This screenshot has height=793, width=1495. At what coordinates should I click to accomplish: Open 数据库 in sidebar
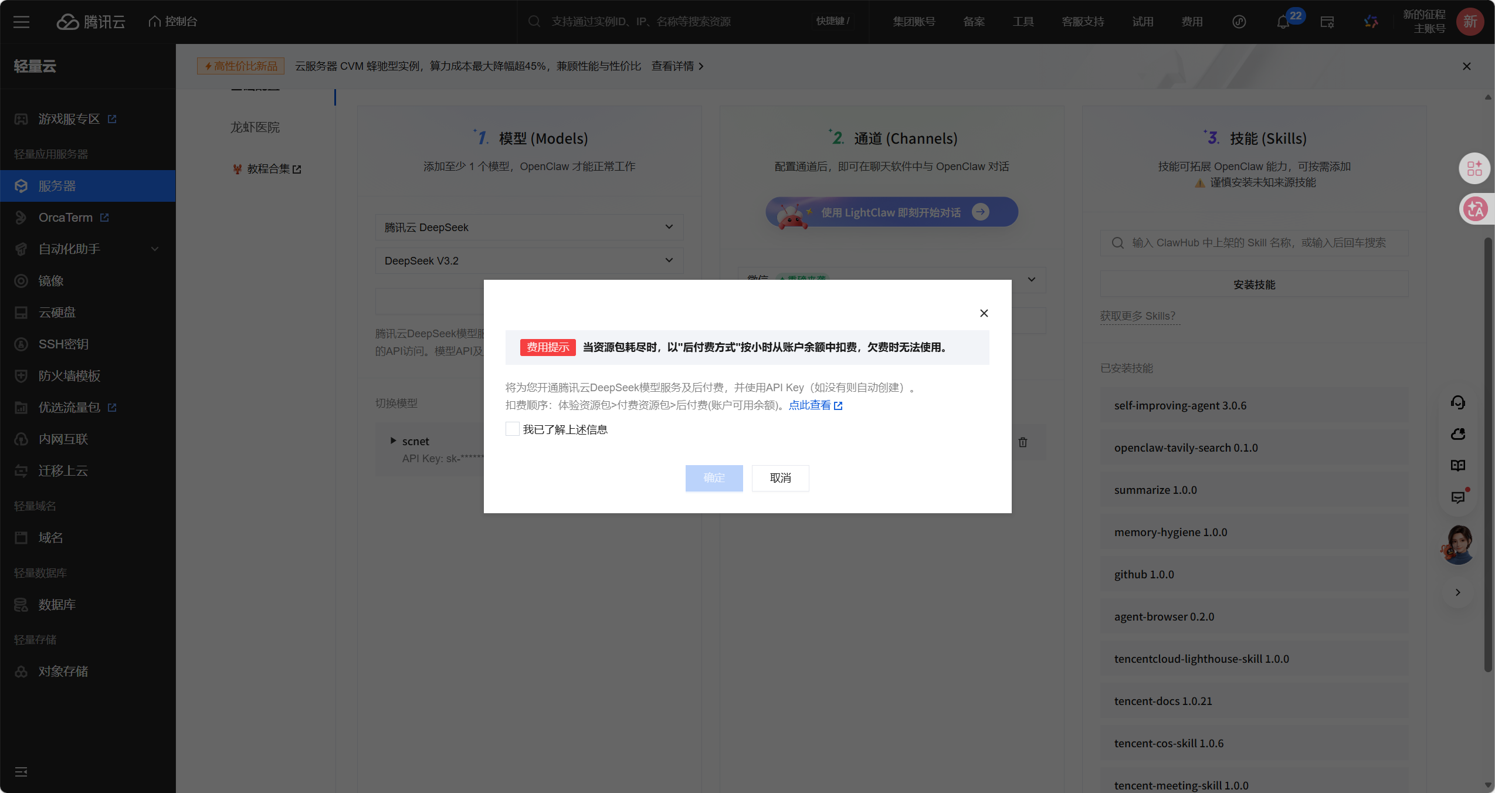(88, 605)
